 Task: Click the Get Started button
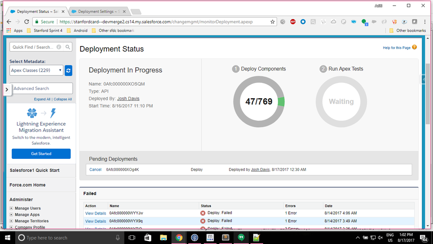pos(41,154)
